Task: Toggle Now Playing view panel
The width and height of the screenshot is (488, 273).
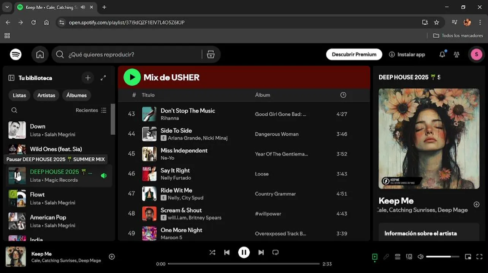Action: coord(375,257)
